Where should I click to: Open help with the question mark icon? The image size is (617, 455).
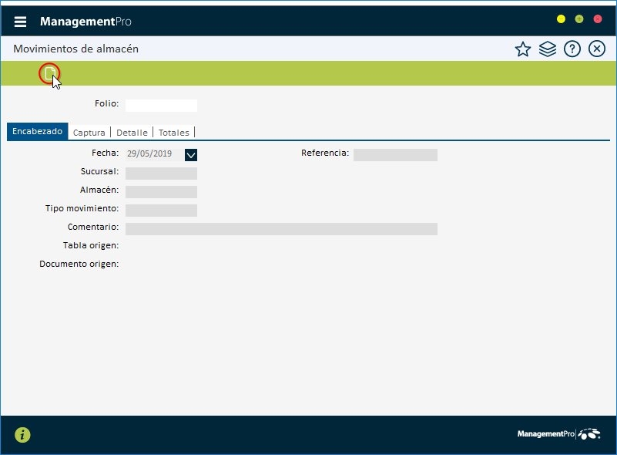coord(572,49)
